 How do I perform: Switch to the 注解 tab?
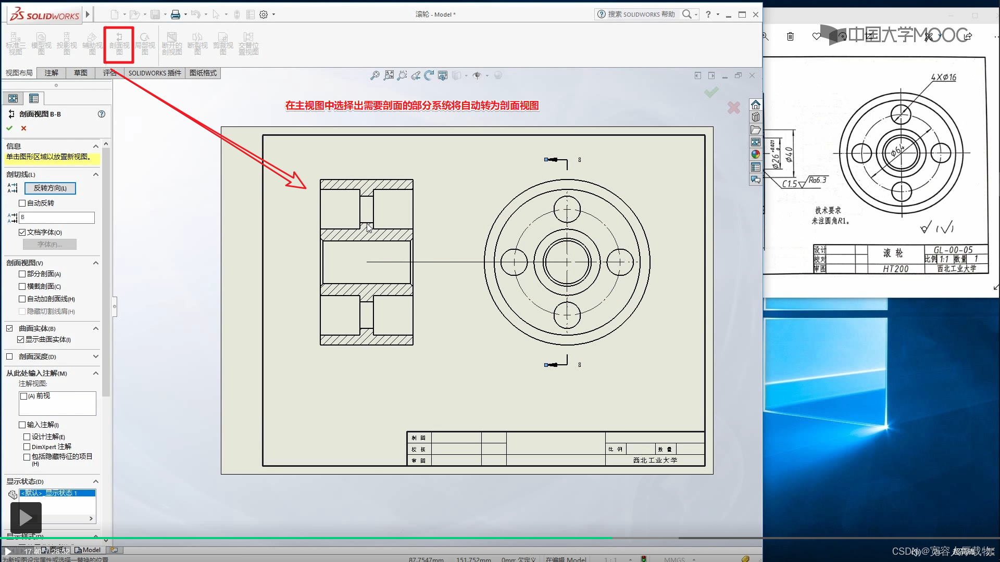[52, 73]
